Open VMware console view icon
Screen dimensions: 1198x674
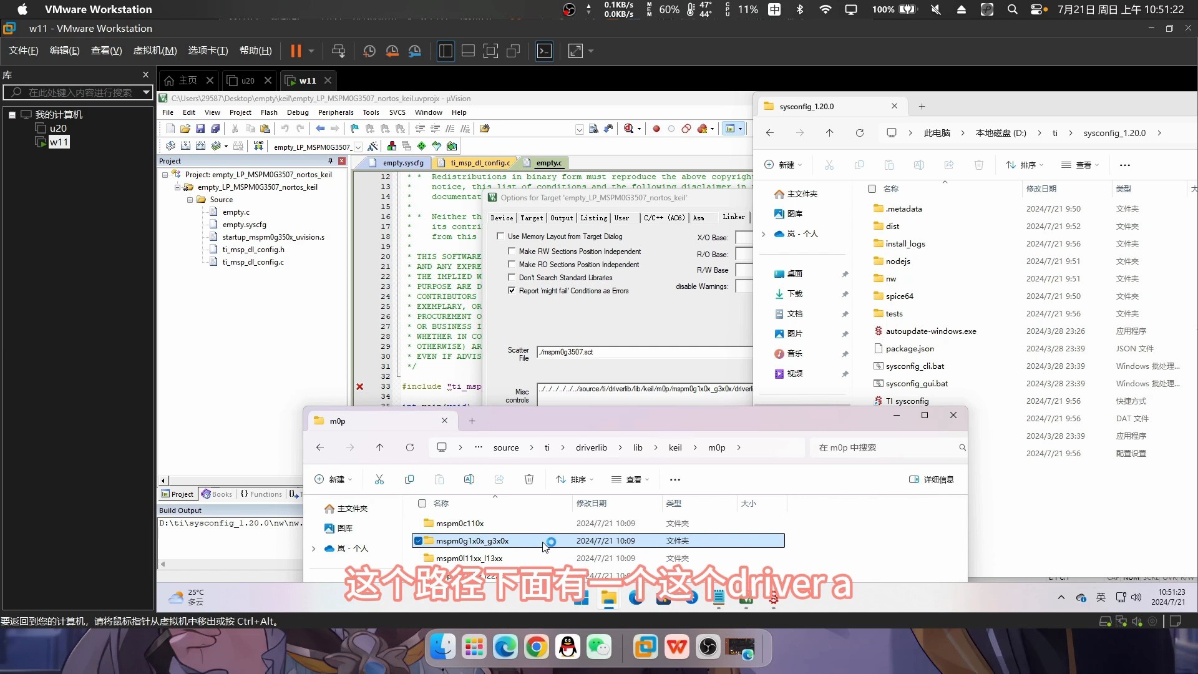click(x=545, y=51)
